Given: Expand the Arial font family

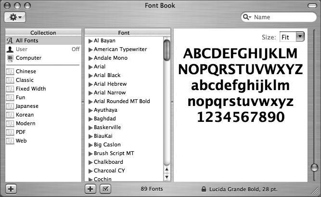Looking at the screenshot, I should click(x=90, y=67).
